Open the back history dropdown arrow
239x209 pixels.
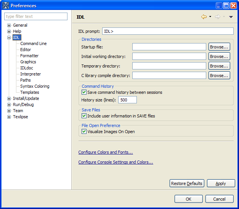point(210,17)
